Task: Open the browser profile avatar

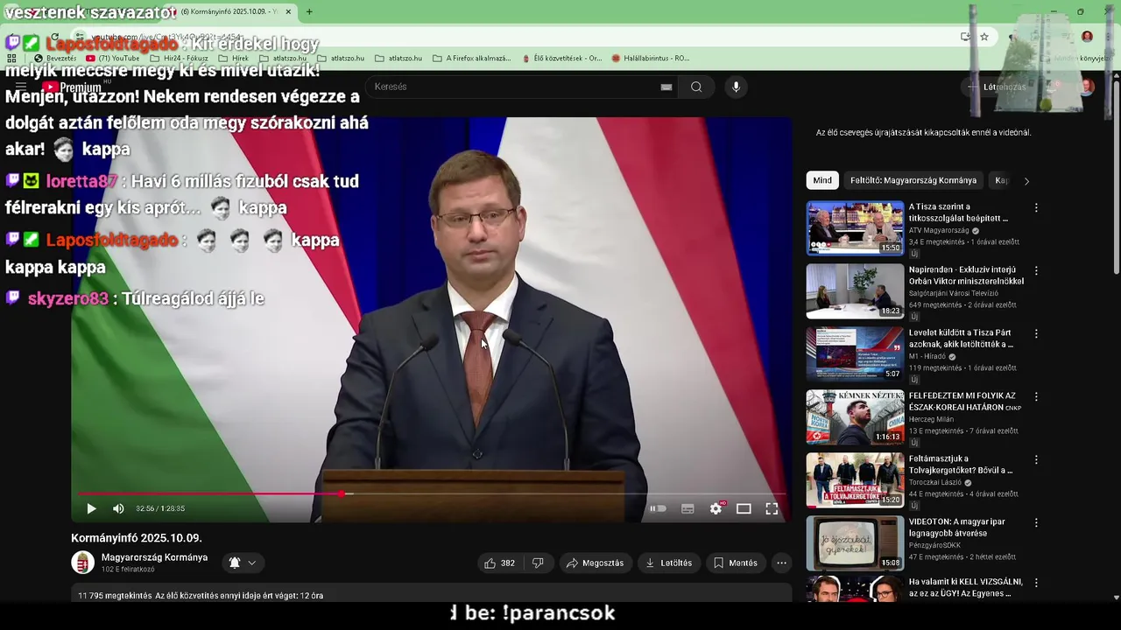Action: point(1087,37)
